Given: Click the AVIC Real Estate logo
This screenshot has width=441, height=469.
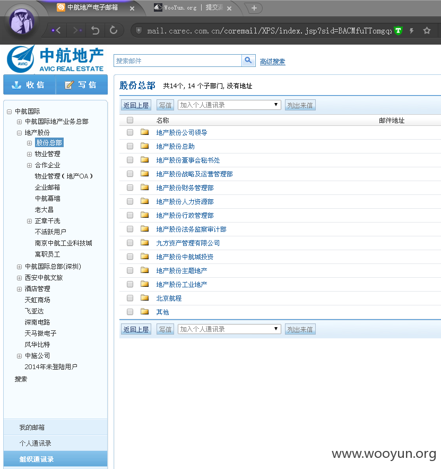Looking at the screenshot, I should pyautogui.click(x=56, y=59).
